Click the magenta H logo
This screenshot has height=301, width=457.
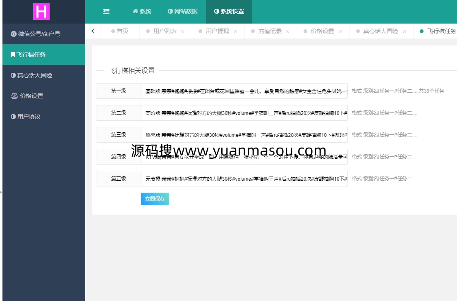point(41,12)
